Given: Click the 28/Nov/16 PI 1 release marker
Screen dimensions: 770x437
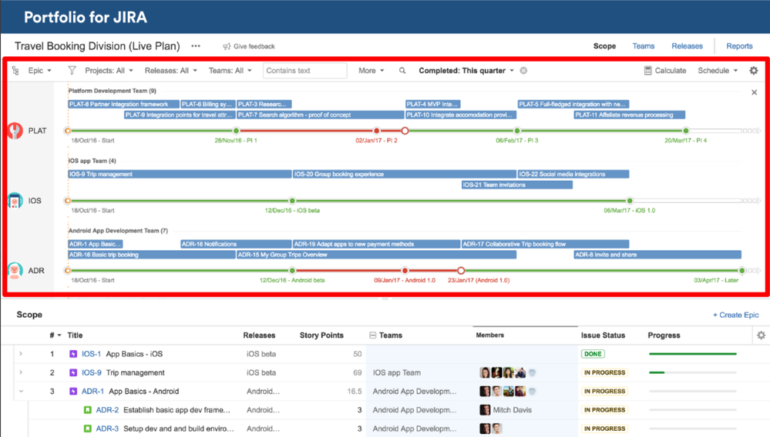Looking at the screenshot, I should point(236,131).
